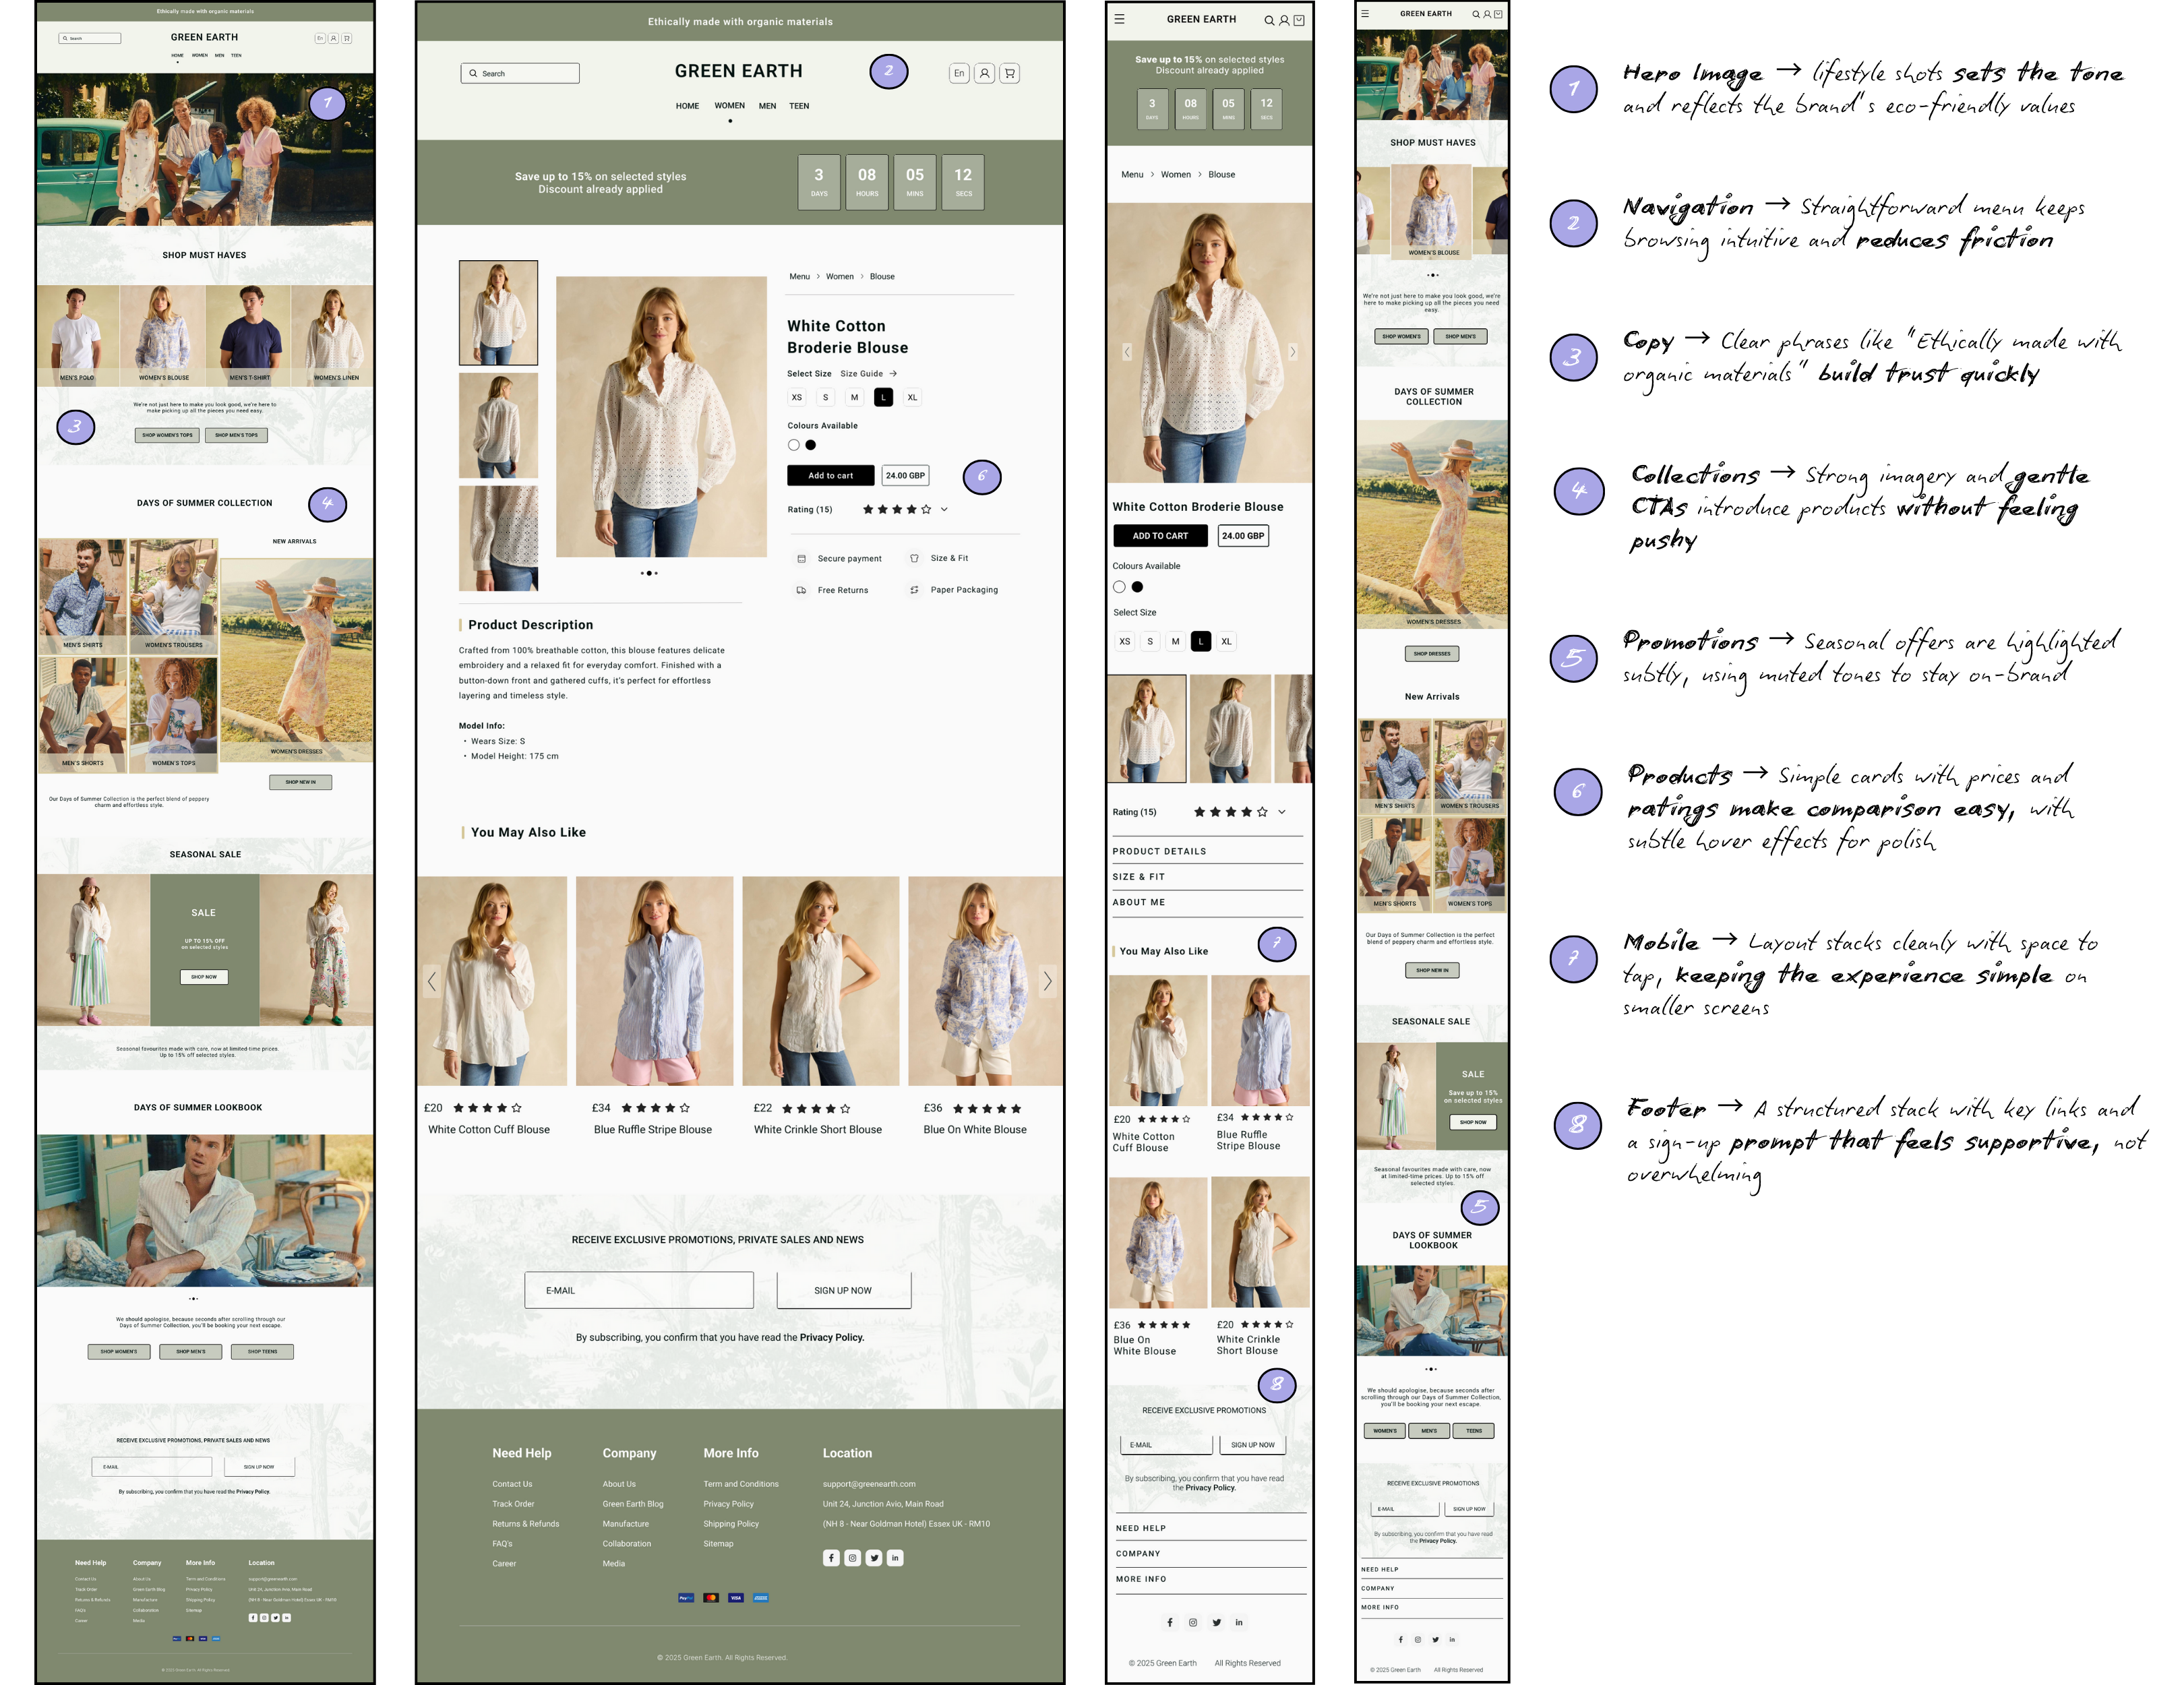
Task: Click next arrow on You May Also Like carousel
Action: (1047, 981)
